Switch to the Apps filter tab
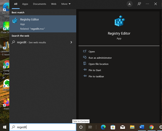The image size is (162, 131). pos(25,4)
